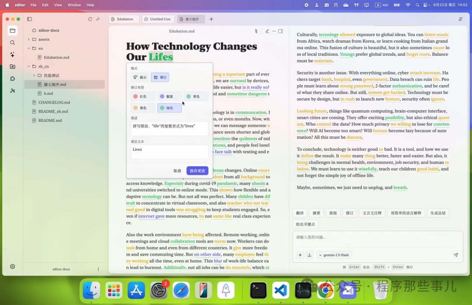Screen dimensions: 472x305
Task: Click the 描述 text field in popup
Action: pyautogui.click(x=170, y=128)
